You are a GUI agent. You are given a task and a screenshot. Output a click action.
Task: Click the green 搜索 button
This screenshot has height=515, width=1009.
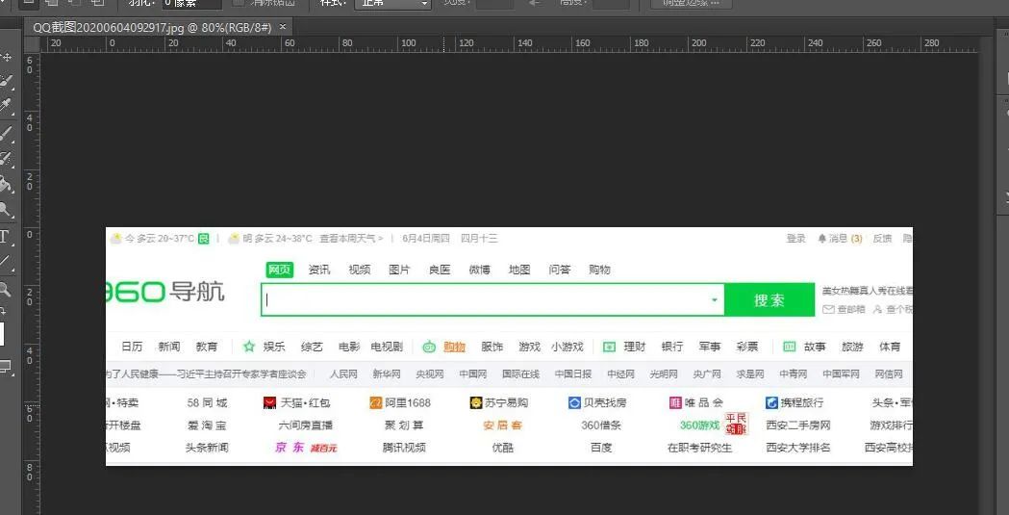point(769,300)
